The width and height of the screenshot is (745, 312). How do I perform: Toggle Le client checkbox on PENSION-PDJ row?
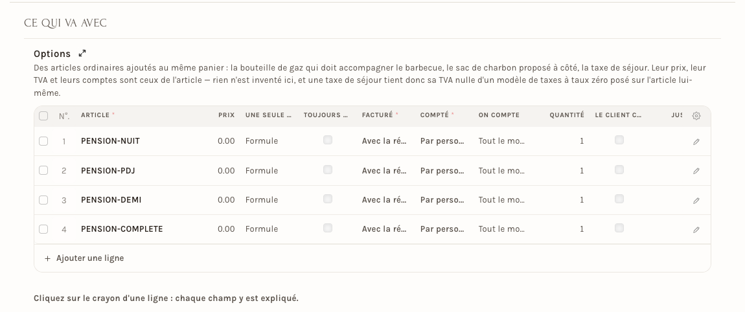pyautogui.click(x=619, y=170)
